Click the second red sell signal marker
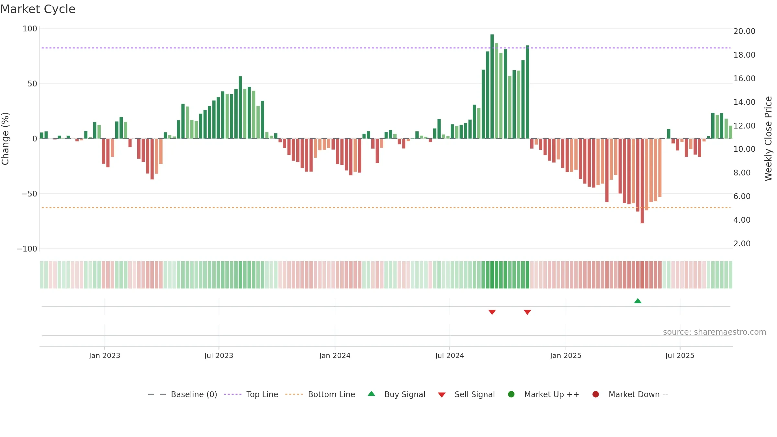Viewport: 777px width, 437px height. click(527, 312)
